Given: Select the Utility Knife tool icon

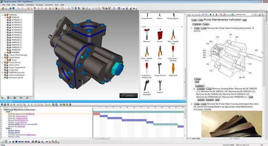Looking at the screenshot, I should [x=173, y=68].
